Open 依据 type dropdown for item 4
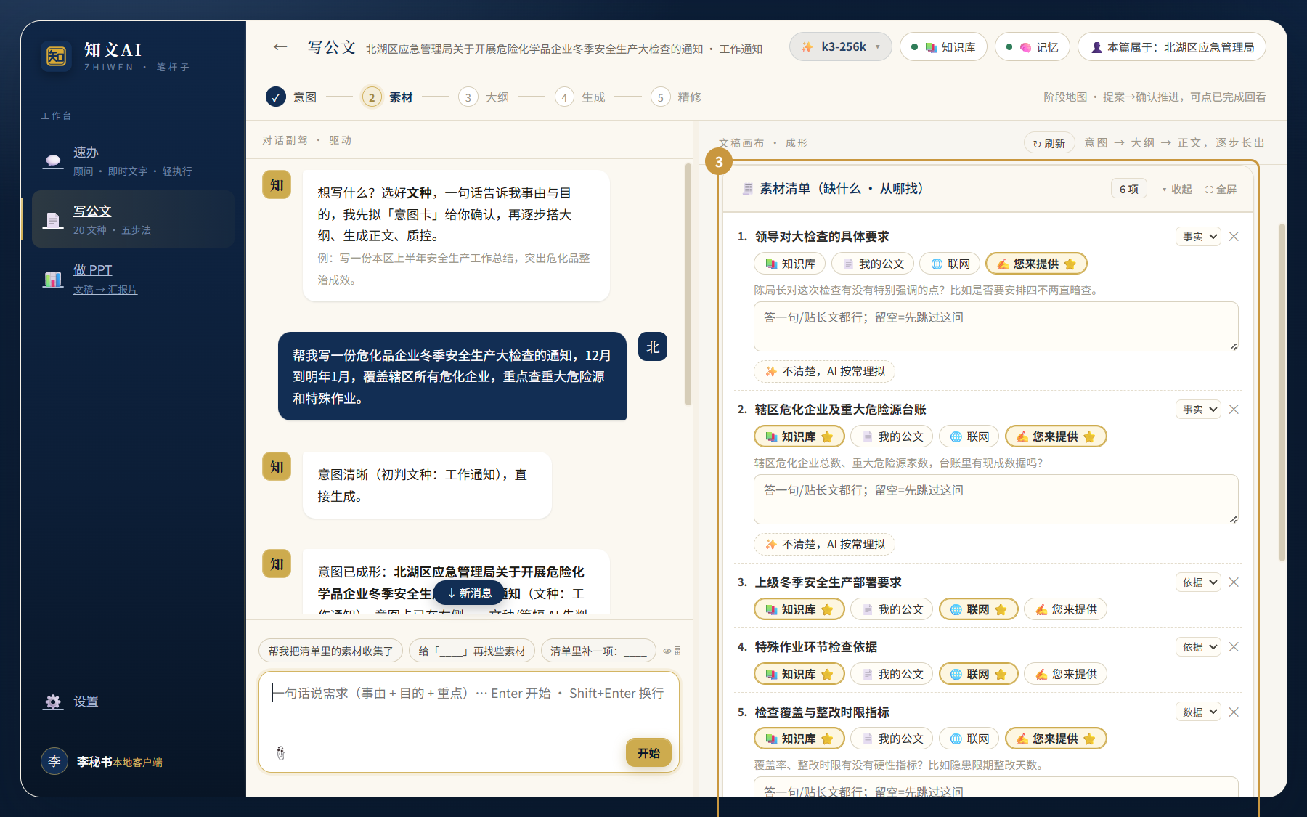This screenshot has height=817, width=1307. click(1198, 647)
